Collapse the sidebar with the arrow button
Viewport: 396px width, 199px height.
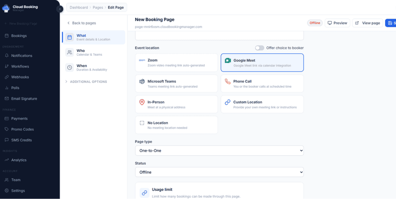click(60, 9)
